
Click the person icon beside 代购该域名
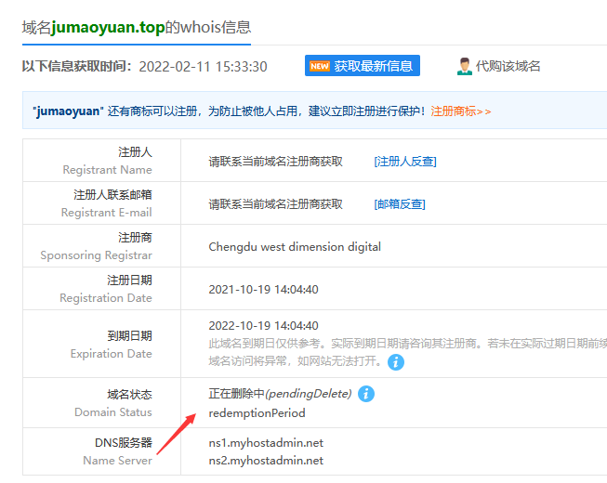tap(464, 66)
